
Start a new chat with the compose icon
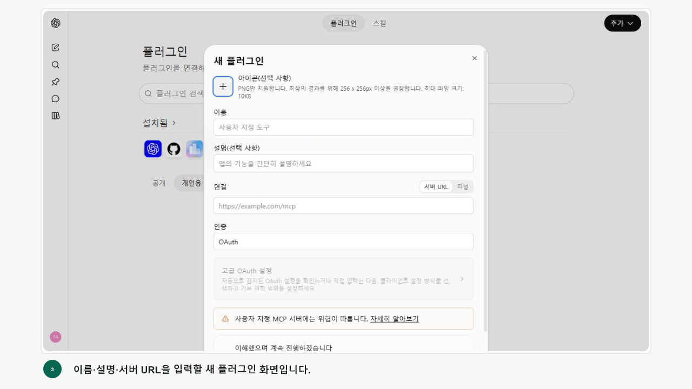55,47
